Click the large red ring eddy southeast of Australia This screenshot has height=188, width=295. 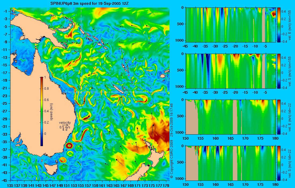[69, 146]
